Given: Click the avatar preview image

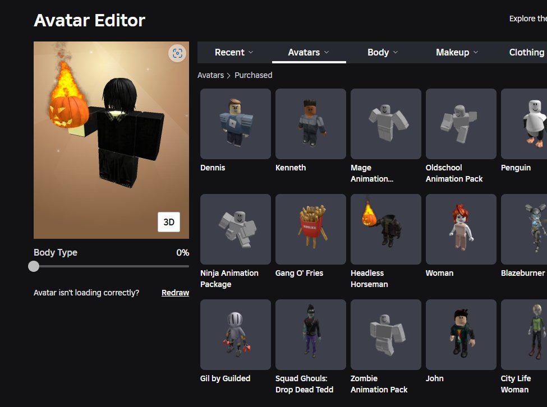Looking at the screenshot, I should pos(111,140).
